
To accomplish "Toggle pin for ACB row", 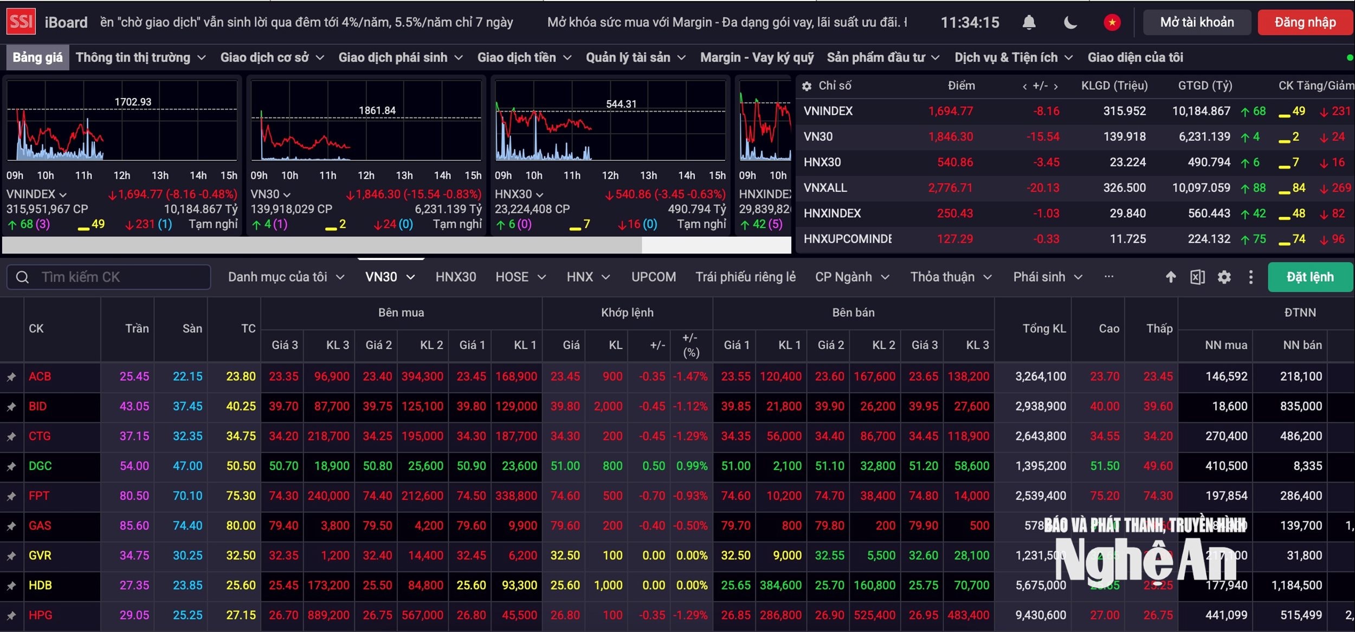I will pyautogui.click(x=11, y=377).
